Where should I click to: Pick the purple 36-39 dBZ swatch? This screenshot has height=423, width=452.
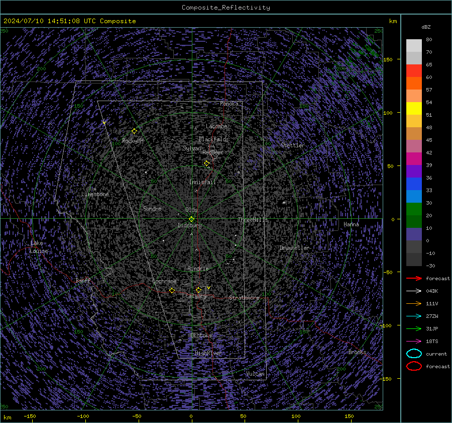(x=414, y=172)
